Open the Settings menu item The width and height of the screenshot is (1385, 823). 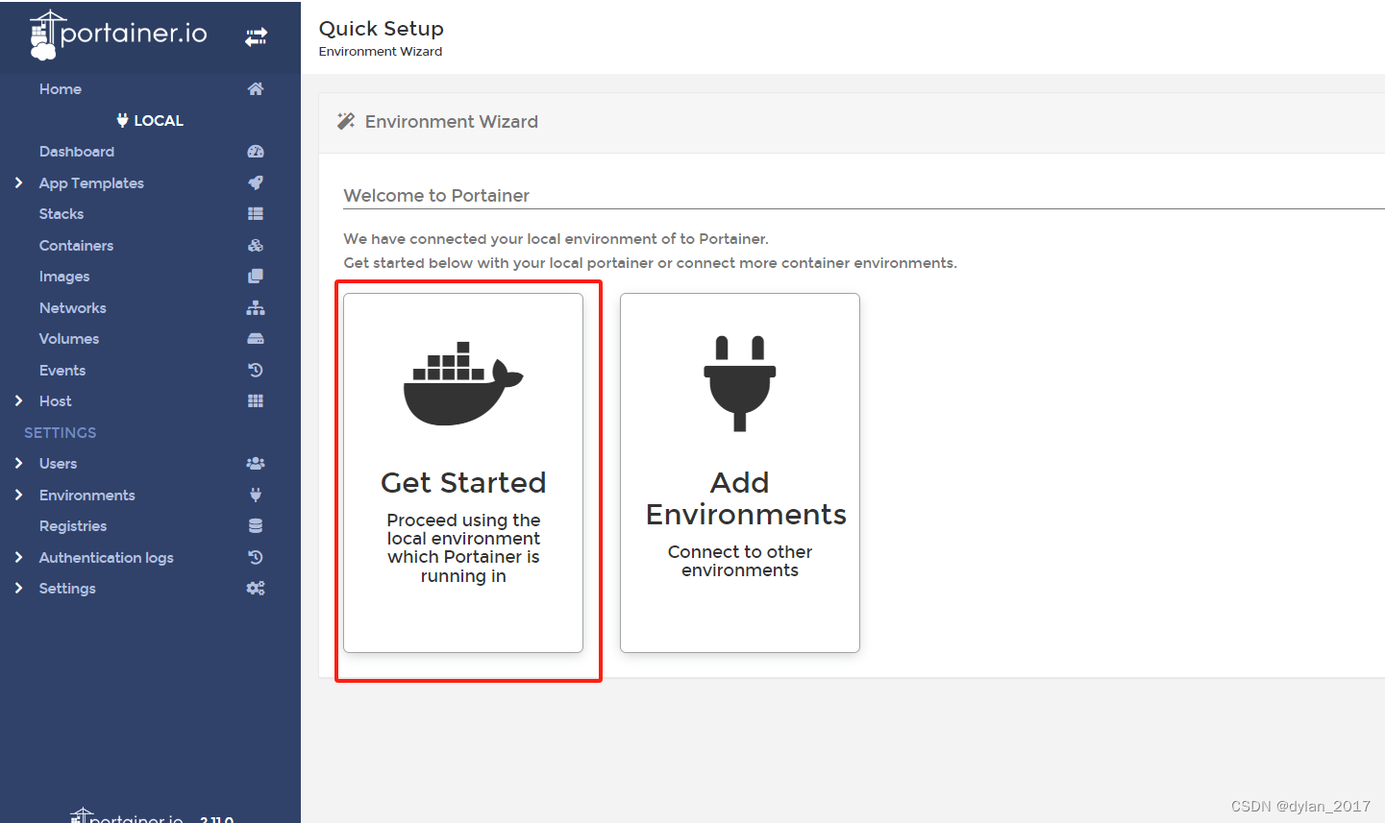click(67, 589)
